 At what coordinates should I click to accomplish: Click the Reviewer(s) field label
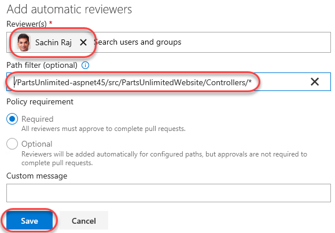[27, 24]
